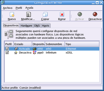The width and height of the screenshot is (104, 91).
Task: Click the ppp0 modem icon
Action: pyautogui.click(x=35, y=53)
